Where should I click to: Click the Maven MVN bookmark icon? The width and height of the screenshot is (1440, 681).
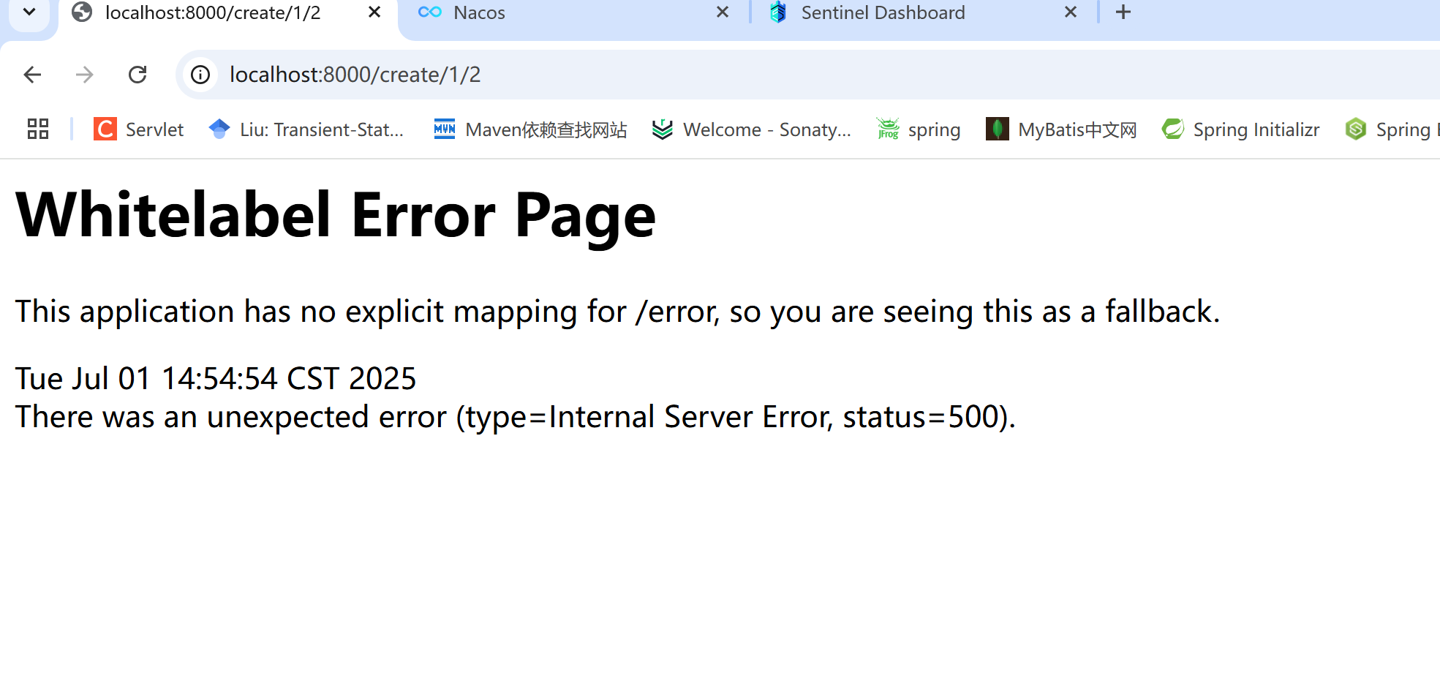pyautogui.click(x=445, y=129)
